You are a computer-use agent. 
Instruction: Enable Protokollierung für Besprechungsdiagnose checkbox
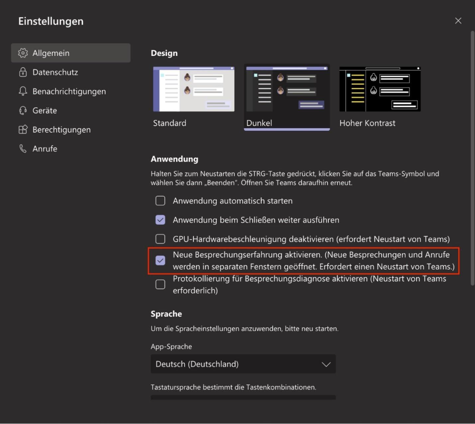160,284
